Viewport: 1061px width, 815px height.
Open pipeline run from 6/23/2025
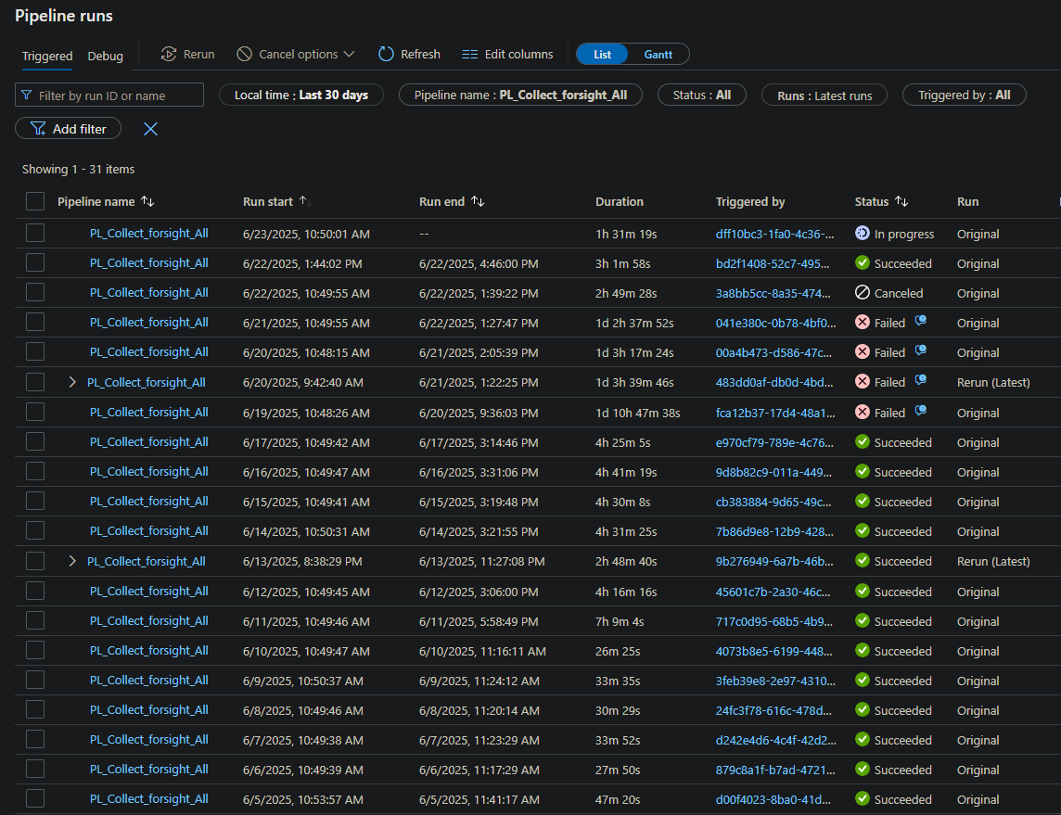tap(149, 234)
